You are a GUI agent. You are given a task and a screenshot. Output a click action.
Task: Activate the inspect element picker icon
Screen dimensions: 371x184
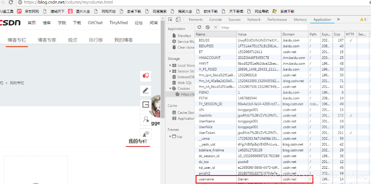click(171, 19)
